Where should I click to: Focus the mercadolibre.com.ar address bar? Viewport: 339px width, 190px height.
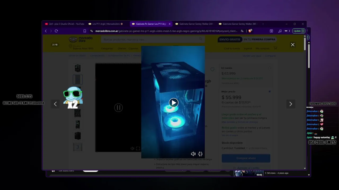point(166,31)
